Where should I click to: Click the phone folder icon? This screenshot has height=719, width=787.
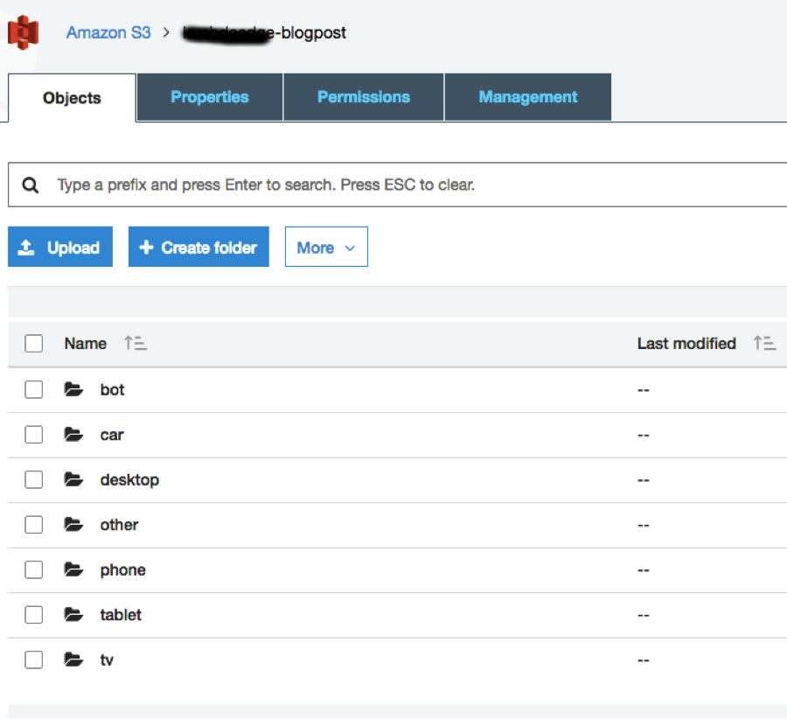pos(73,569)
